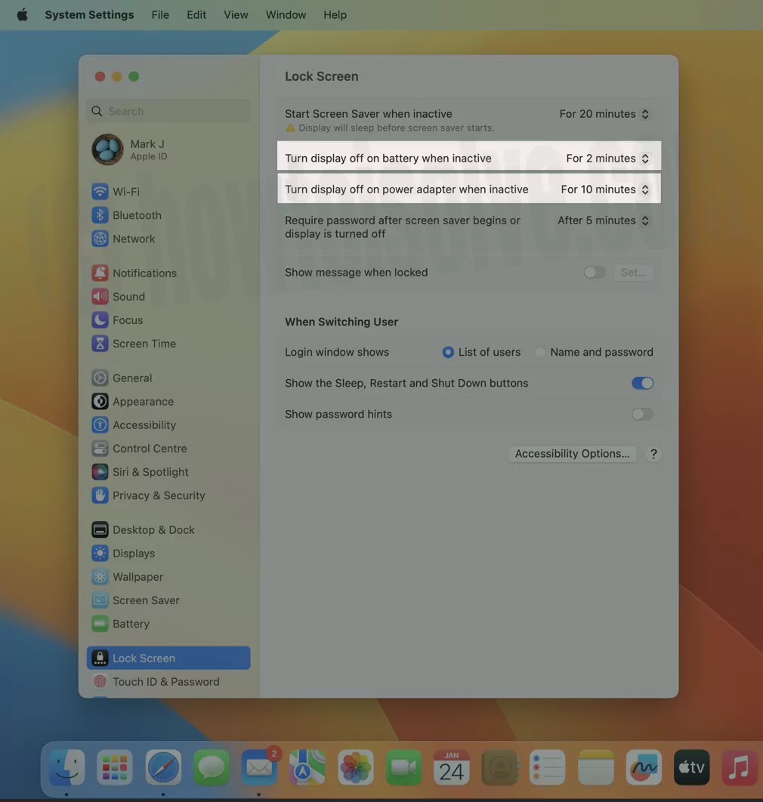
Task: Open Touch ID & Password settings
Action: 164,681
